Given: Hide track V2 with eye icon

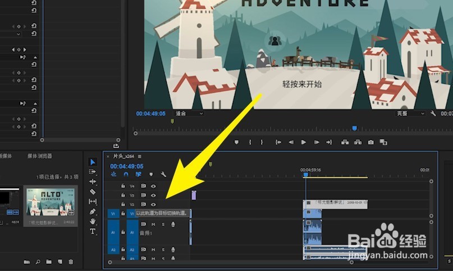Looking at the screenshot, I should tap(153, 205).
